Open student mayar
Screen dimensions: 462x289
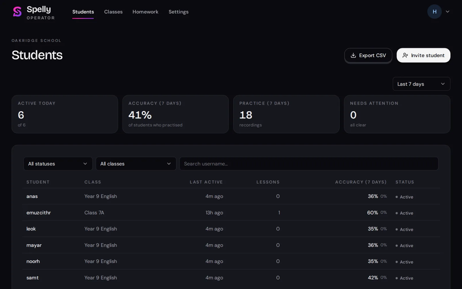coord(34,245)
